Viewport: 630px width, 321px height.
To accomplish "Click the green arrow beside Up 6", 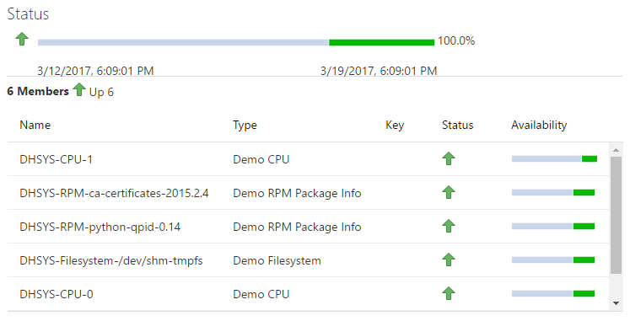I will pyautogui.click(x=79, y=89).
